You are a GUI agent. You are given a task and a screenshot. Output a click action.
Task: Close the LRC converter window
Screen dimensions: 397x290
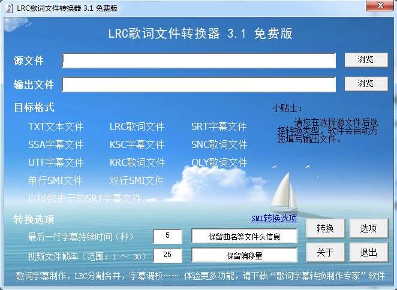380,5
